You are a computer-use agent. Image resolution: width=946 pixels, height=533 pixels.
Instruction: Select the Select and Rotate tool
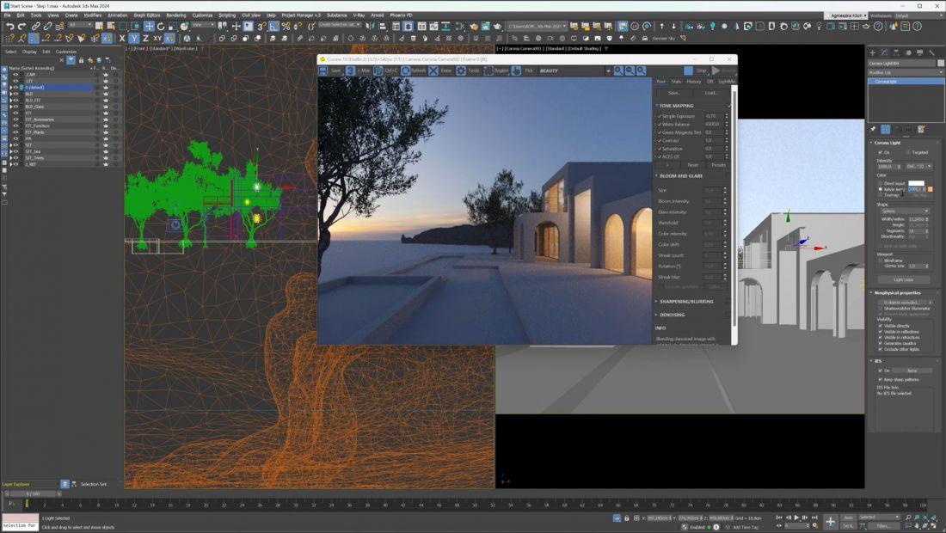(x=161, y=27)
